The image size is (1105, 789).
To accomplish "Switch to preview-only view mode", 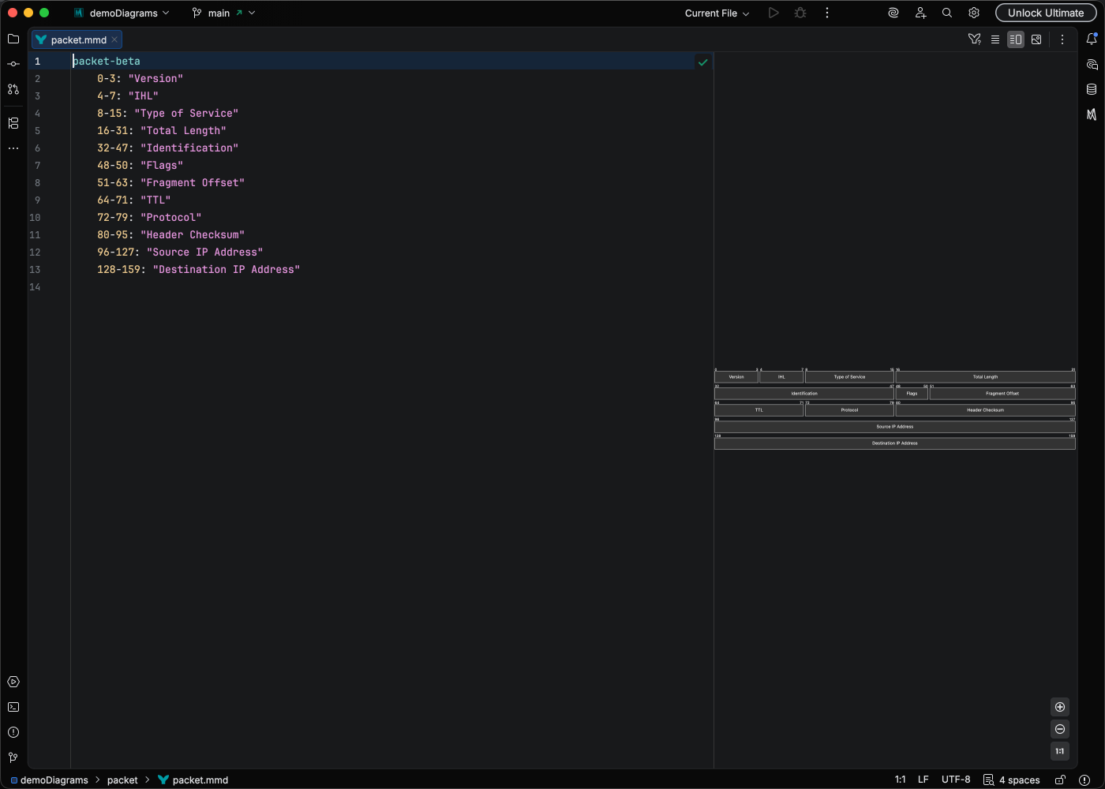I will [x=1036, y=39].
